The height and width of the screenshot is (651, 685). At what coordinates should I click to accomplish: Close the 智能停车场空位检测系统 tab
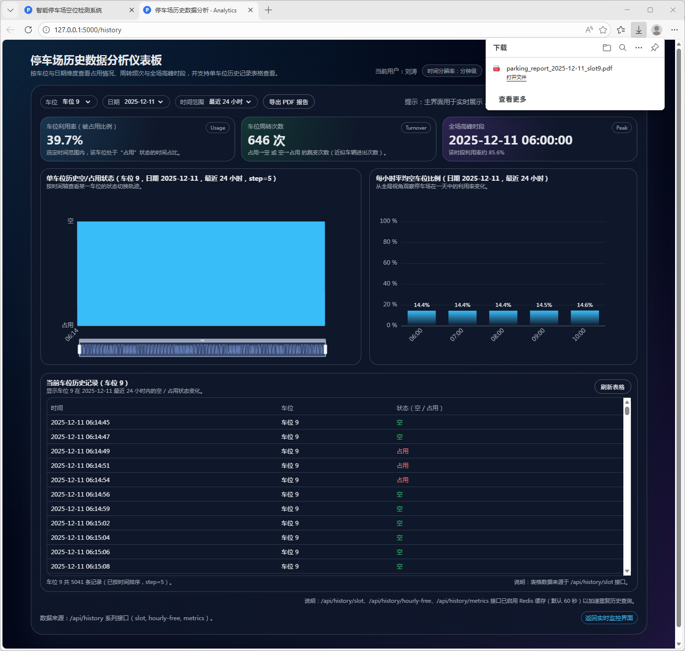coord(132,10)
